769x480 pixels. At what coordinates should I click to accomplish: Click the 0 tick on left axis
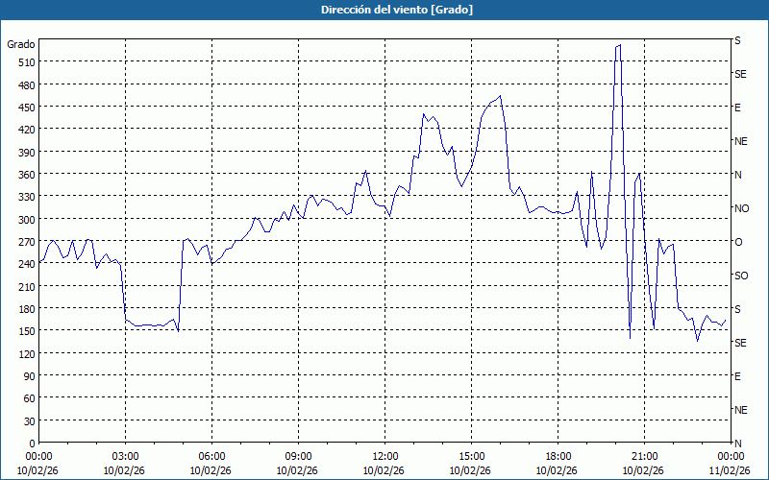pos(31,444)
